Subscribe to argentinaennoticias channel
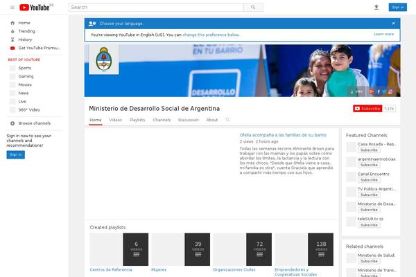Screen dimensions: 416x277 coord(369,165)
